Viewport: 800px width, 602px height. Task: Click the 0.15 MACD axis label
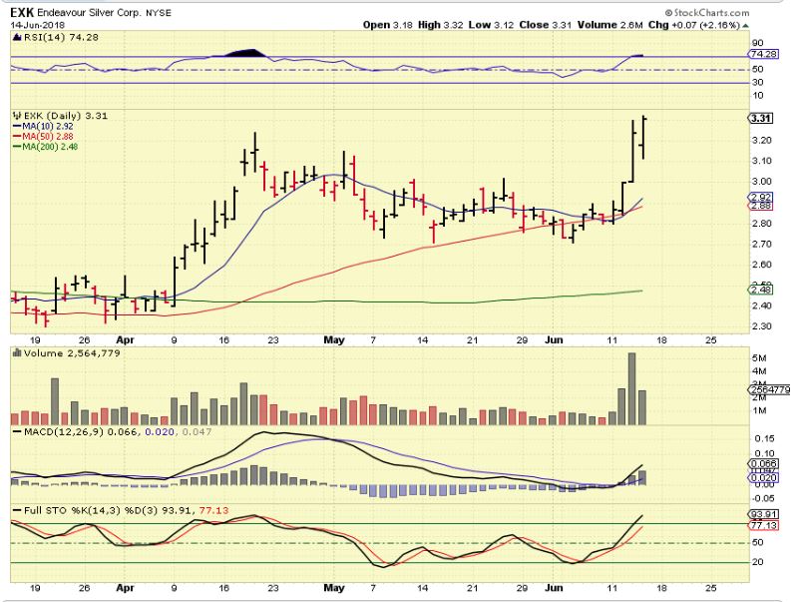pos(765,439)
